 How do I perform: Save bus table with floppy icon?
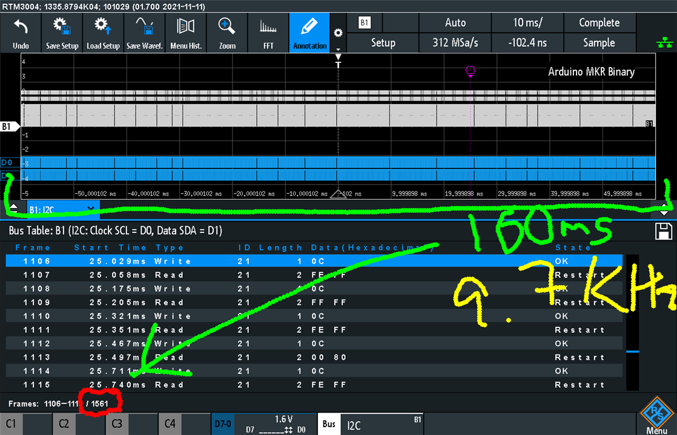pyautogui.click(x=664, y=231)
